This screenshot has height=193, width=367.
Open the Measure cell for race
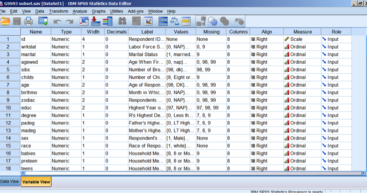pos(303,146)
